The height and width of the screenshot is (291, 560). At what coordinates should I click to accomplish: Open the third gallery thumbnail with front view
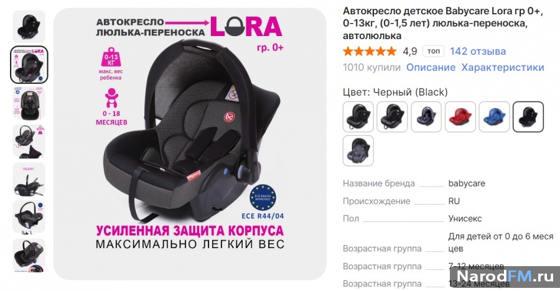coord(29,103)
